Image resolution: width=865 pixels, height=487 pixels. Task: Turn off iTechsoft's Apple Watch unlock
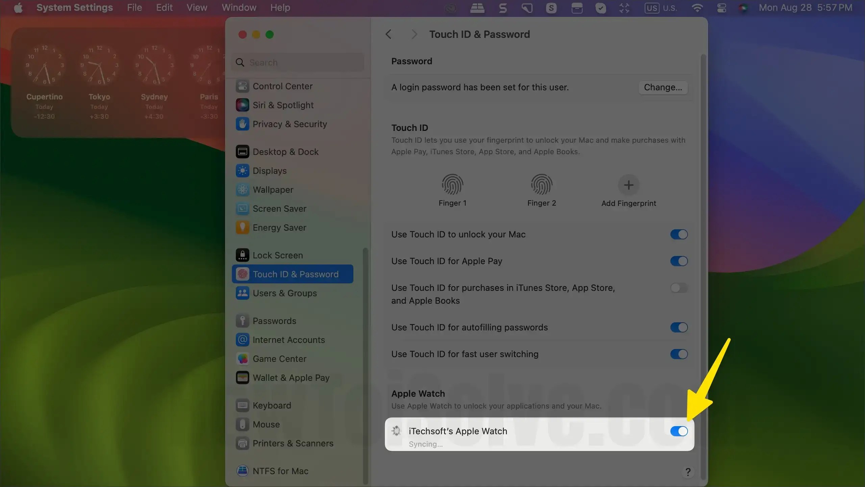pyautogui.click(x=678, y=431)
